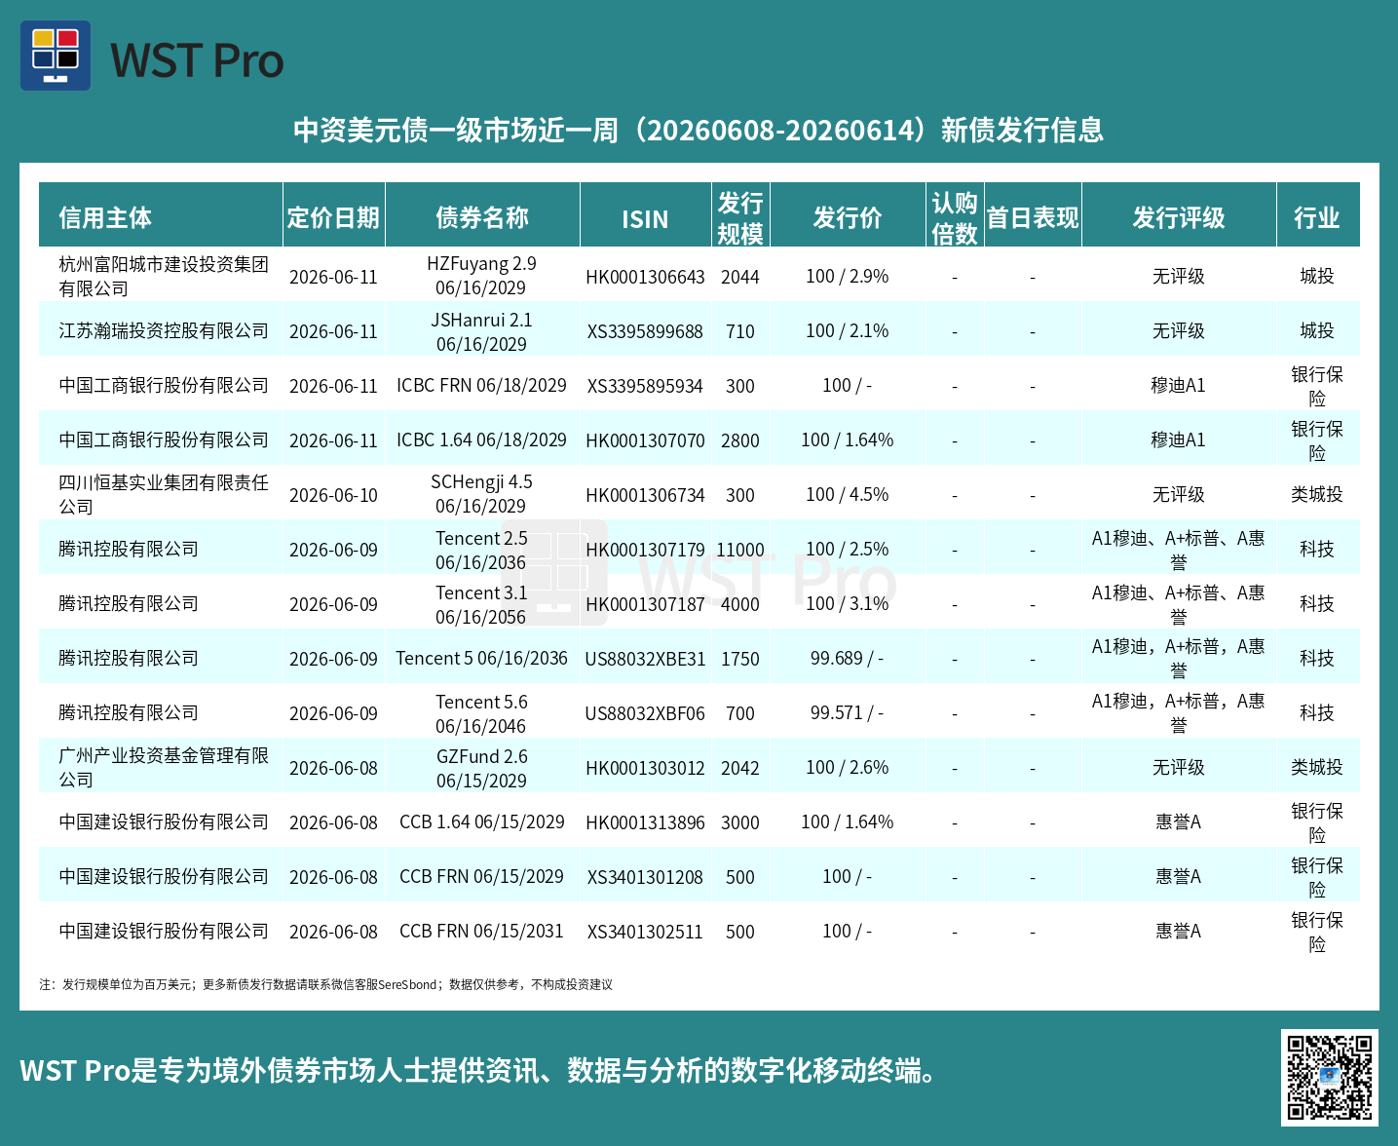
Task: Click ISIN HK0001306643
Action: pyautogui.click(x=645, y=278)
